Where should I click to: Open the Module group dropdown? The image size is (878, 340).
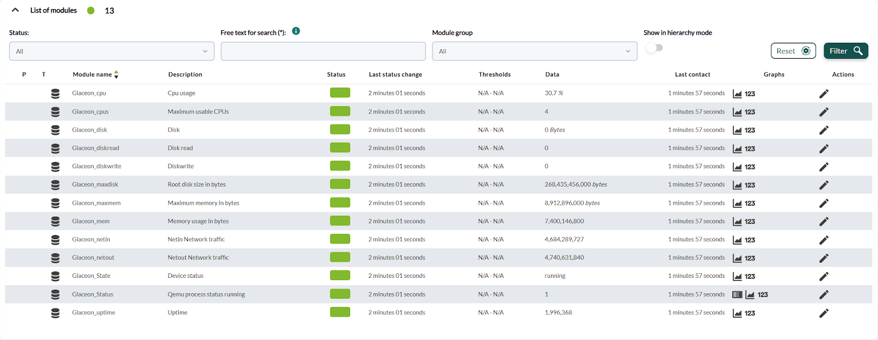(x=535, y=51)
